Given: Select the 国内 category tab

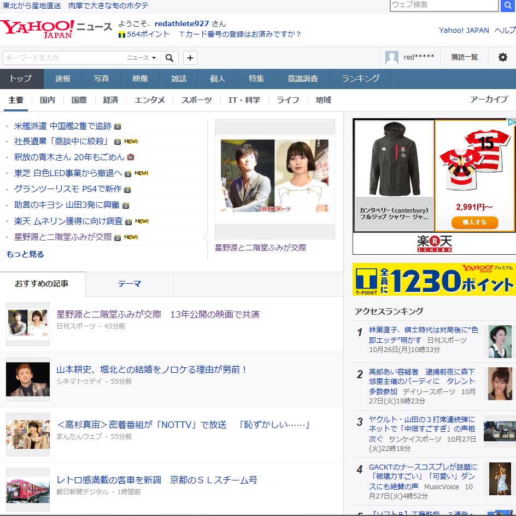Looking at the screenshot, I should pyautogui.click(x=48, y=100).
